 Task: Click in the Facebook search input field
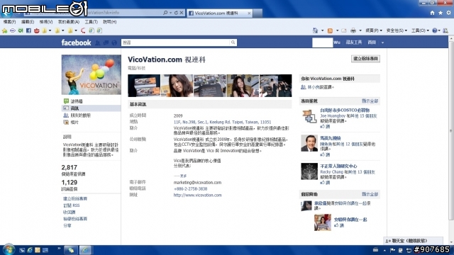pyautogui.click(x=175, y=42)
